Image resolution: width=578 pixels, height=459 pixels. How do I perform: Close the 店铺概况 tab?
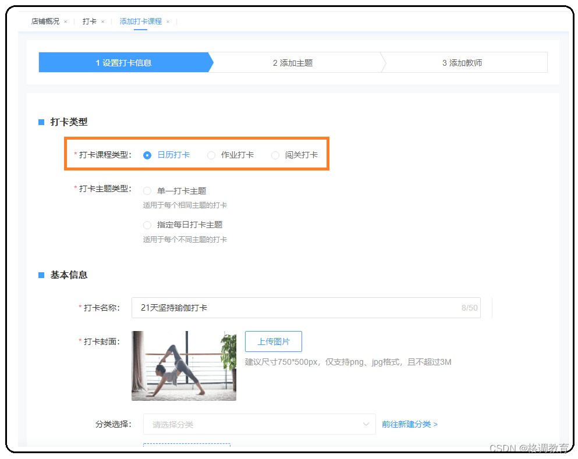coord(65,22)
